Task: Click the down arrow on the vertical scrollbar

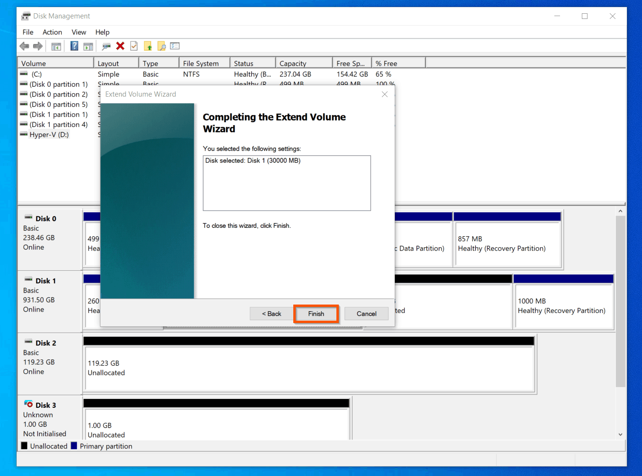Action: pos(621,434)
